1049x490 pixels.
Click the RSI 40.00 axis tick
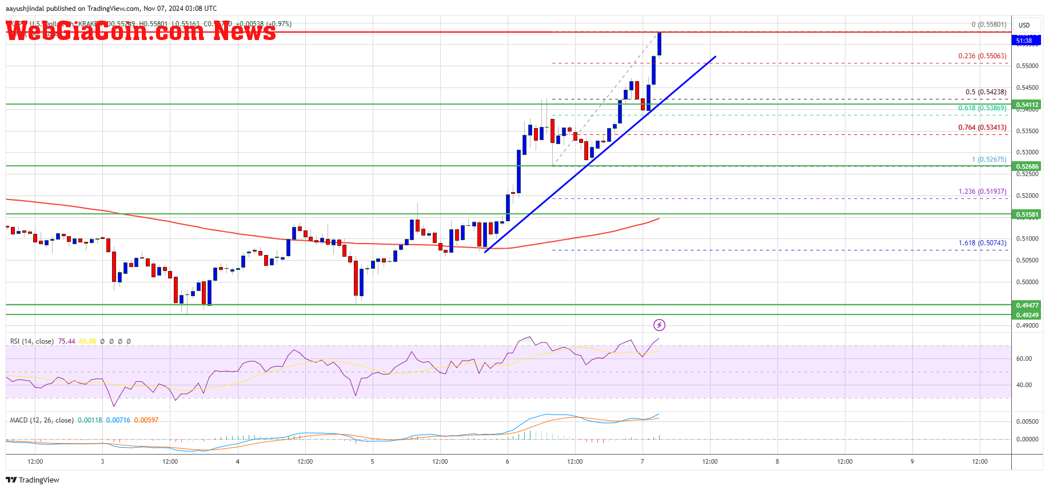tap(1024, 385)
